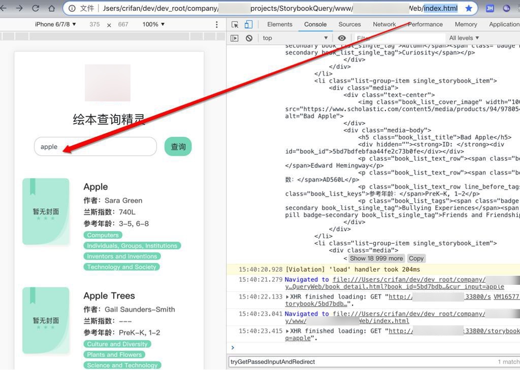Image resolution: width=520 pixels, height=370 pixels.
Task: Click Science and Technology tag
Action: (122, 365)
